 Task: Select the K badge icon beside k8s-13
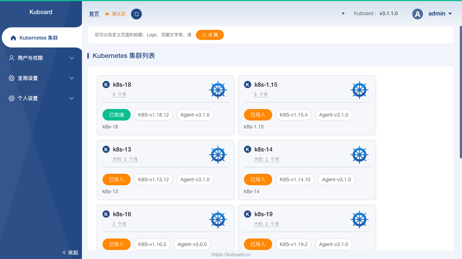pos(106,149)
